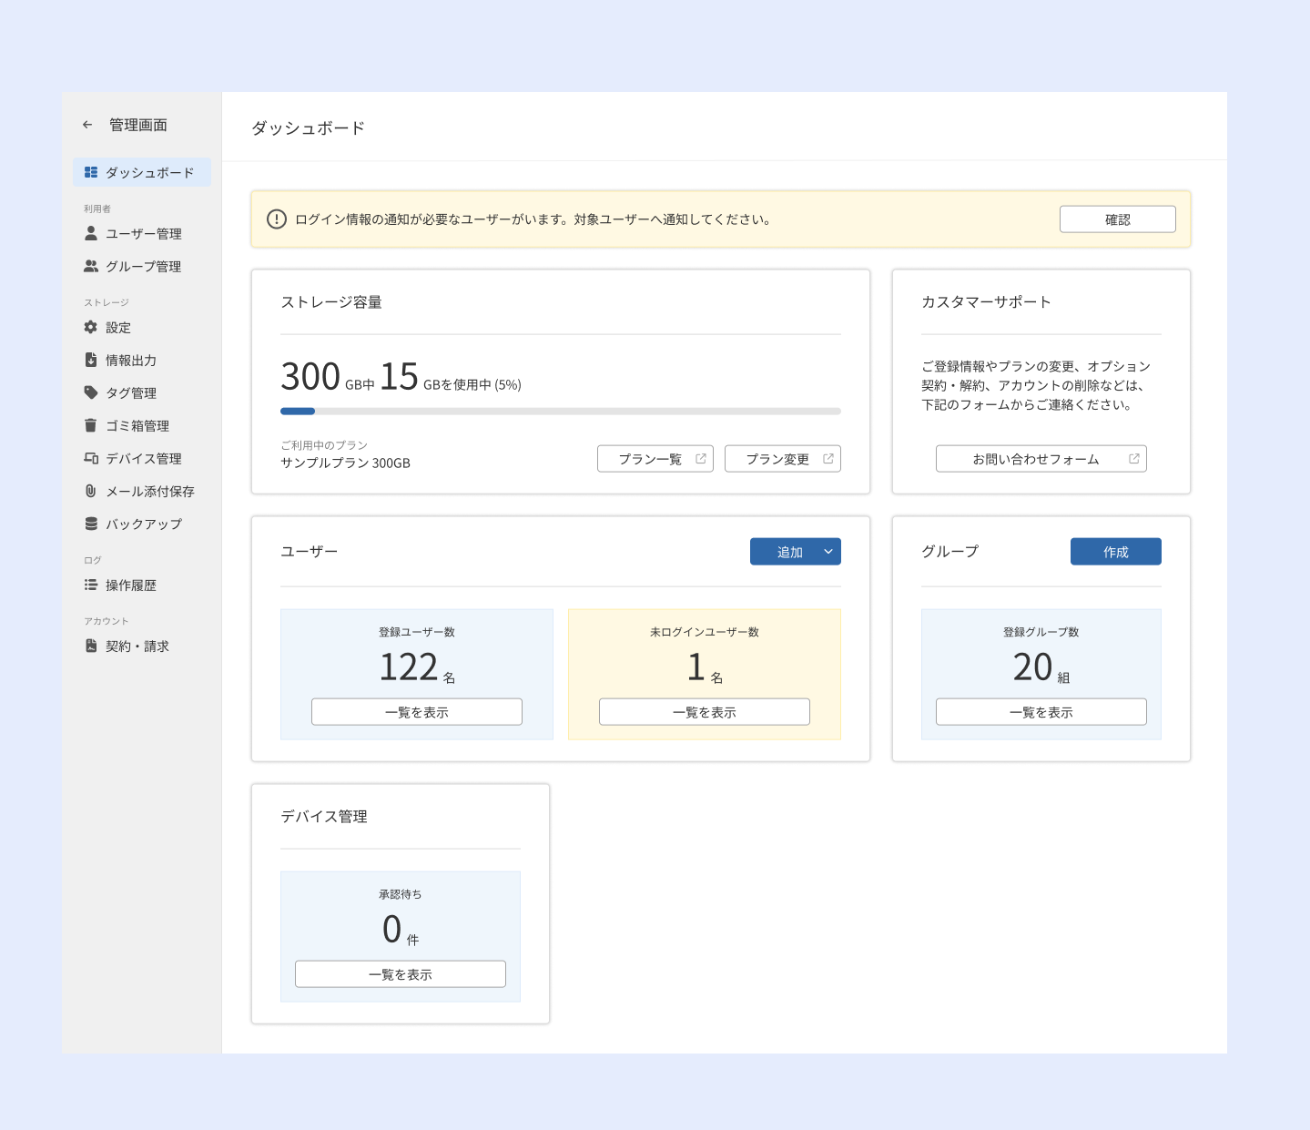Click the storage usage progress bar
Viewport: 1310px width, 1130px height.
tap(561, 412)
